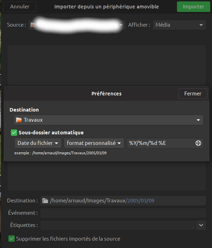Image resolution: width=212 pixels, height=248 pixels.
Task: Click the template codes icon in format field
Action: point(198,143)
